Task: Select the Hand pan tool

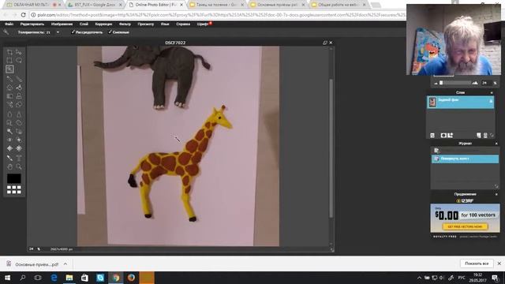Action: click(x=9, y=166)
